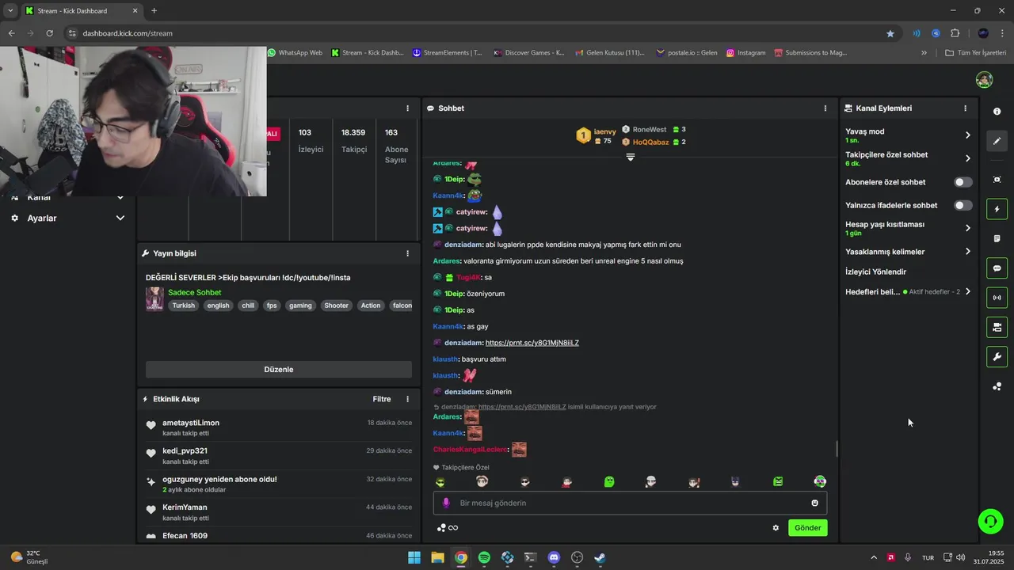Click the three-dots cluster icon in right sidebar
Screen dimensions: 1014x570
[997, 386]
